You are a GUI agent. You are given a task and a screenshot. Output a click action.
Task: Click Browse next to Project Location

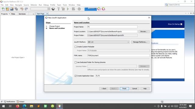coord(144,31)
